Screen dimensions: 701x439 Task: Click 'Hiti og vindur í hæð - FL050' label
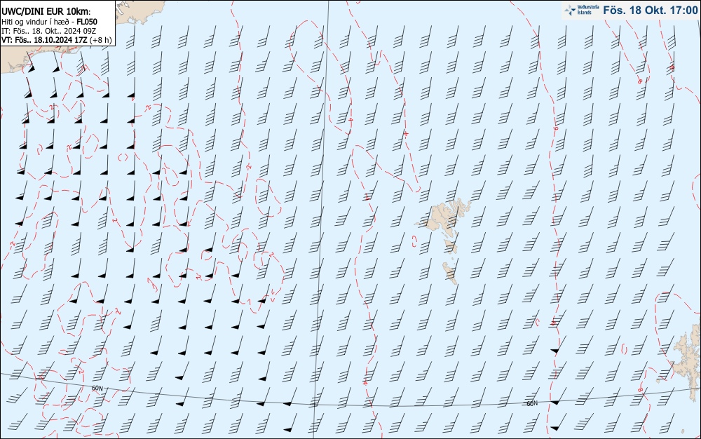pyautogui.click(x=49, y=22)
